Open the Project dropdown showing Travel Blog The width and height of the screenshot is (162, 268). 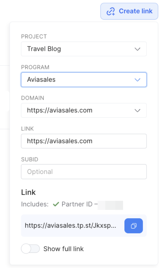(84, 49)
